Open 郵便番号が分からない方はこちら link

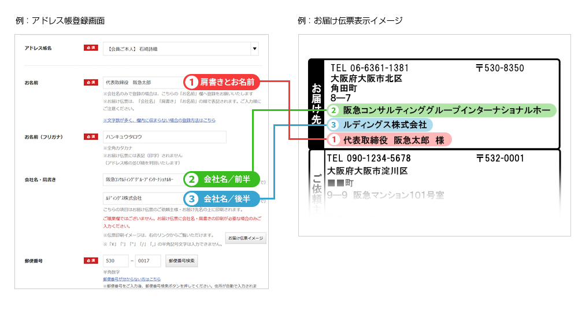(132, 279)
